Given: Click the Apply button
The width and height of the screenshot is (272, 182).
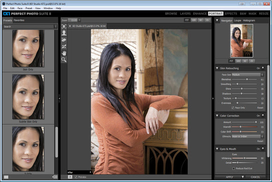Looking at the screenshot, I should click(229, 177).
